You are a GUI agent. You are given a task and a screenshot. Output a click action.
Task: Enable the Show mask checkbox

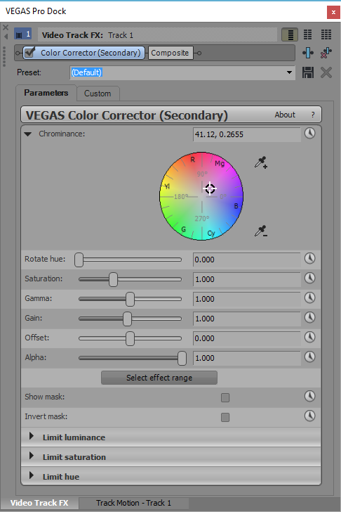225,397
